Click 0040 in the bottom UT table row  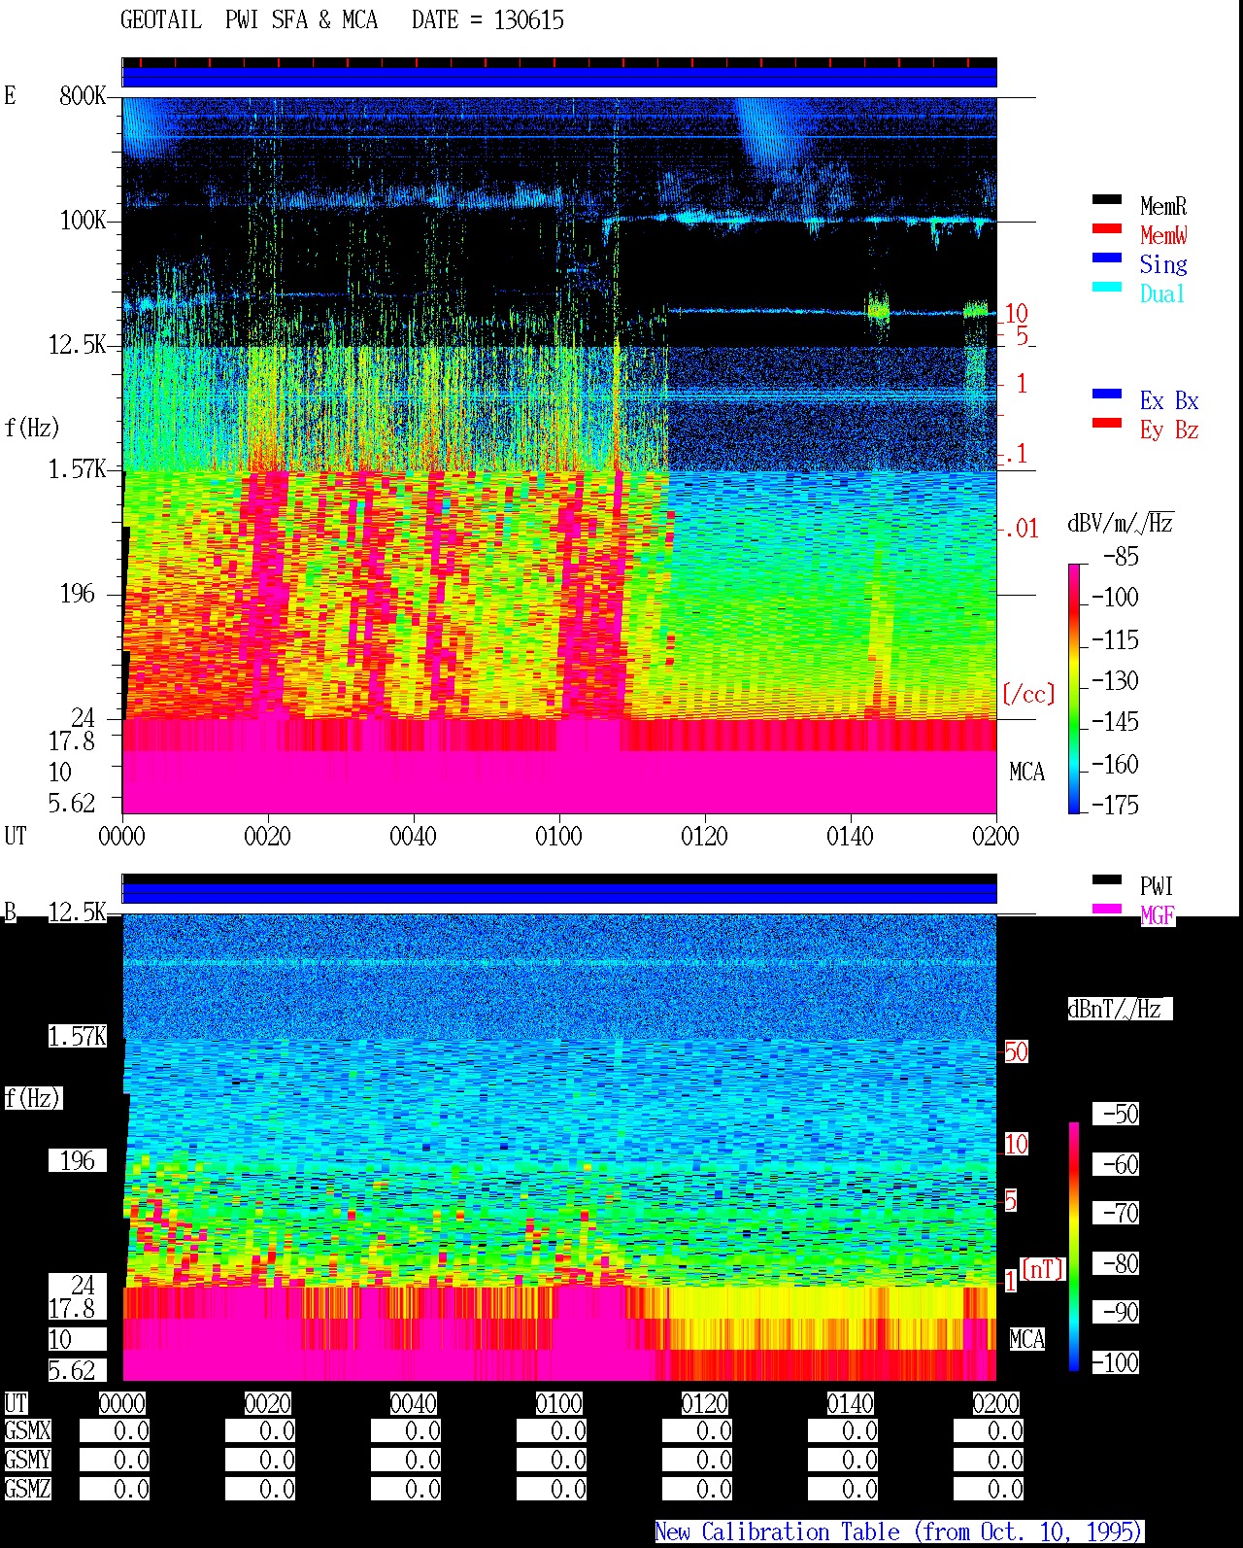[413, 1403]
